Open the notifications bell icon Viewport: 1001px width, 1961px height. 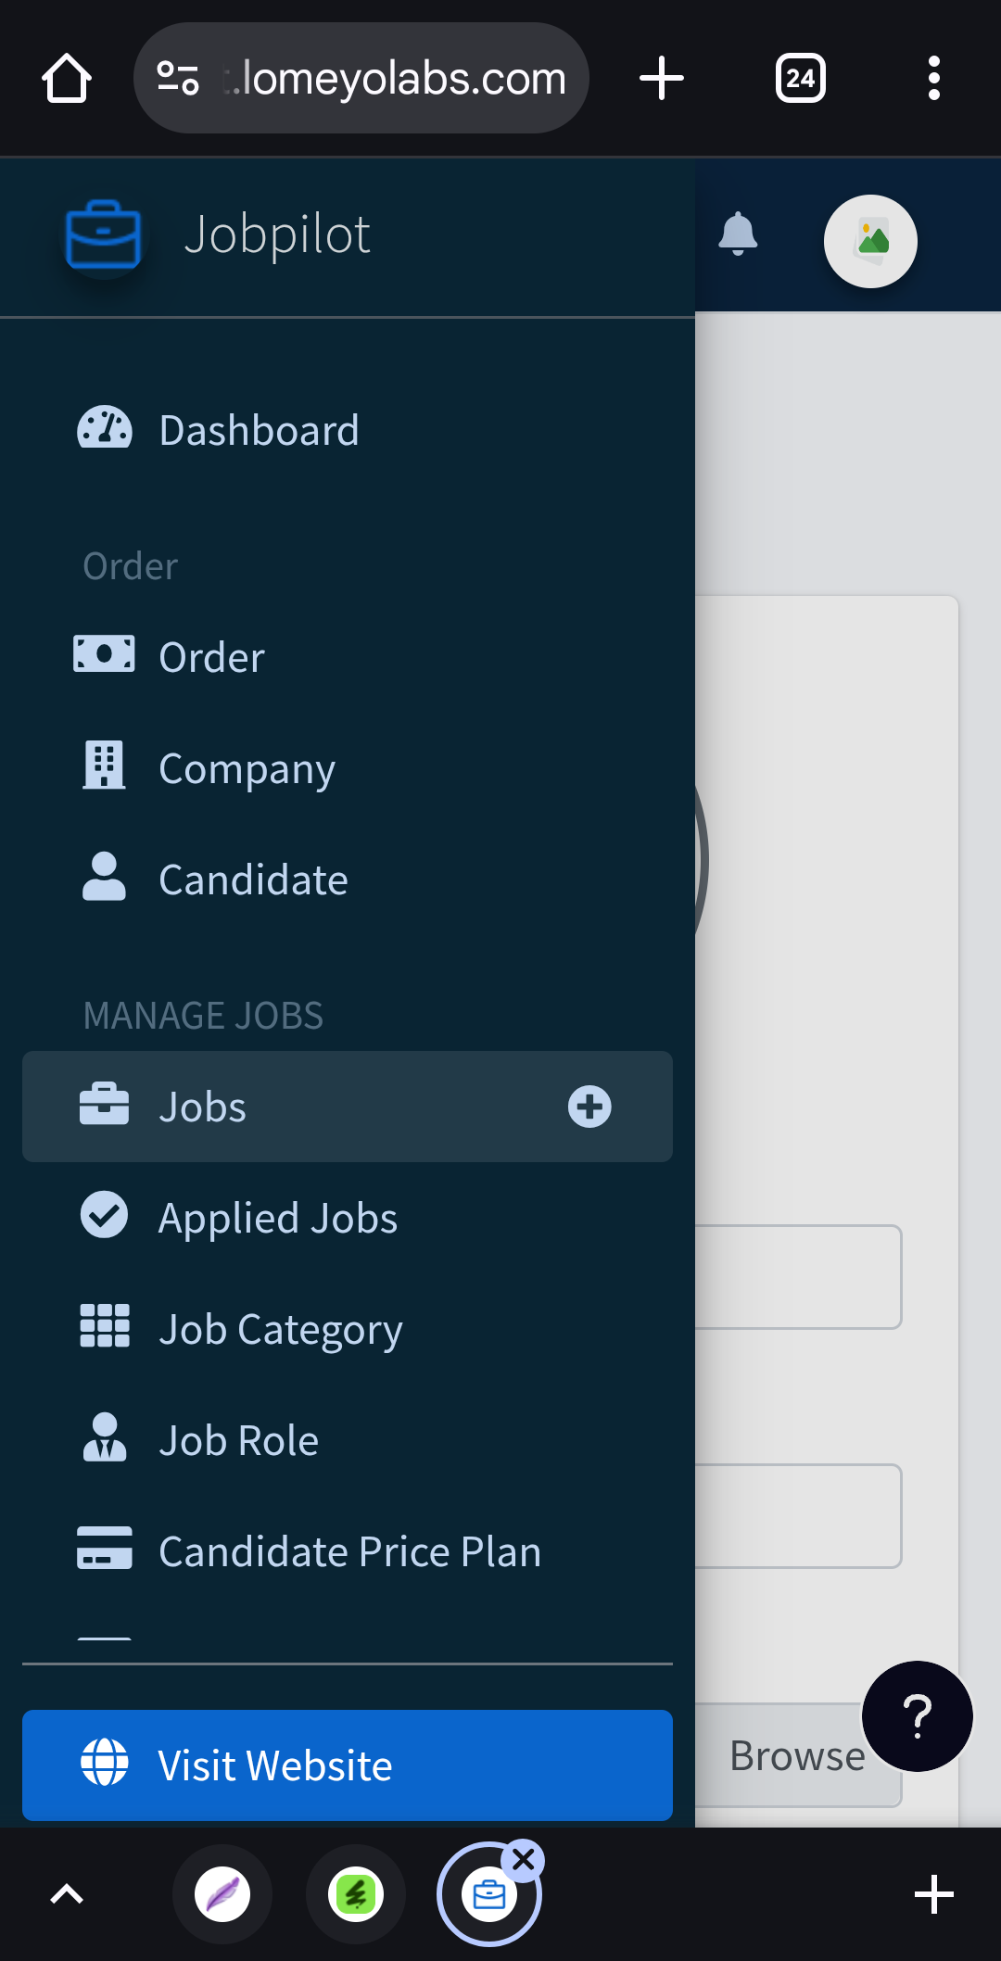coord(738,234)
